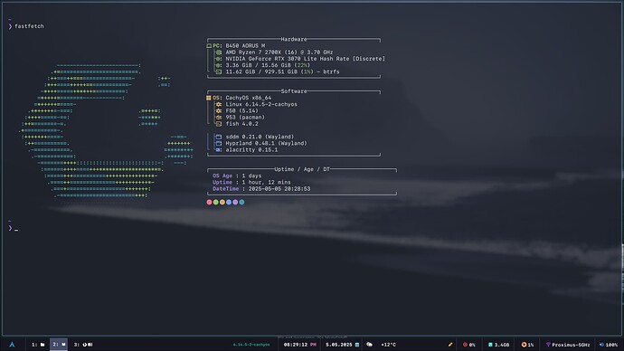The height and width of the screenshot is (351, 624).
Task: Click the 'OS: CachyOS x86_64' line
Action: click(x=239, y=98)
